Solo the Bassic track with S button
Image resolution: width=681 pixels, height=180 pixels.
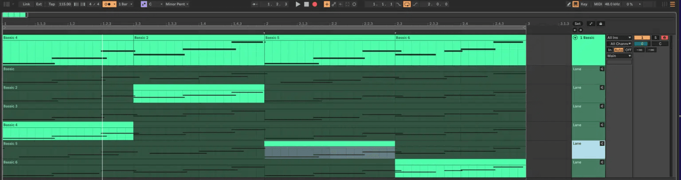click(x=656, y=38)
